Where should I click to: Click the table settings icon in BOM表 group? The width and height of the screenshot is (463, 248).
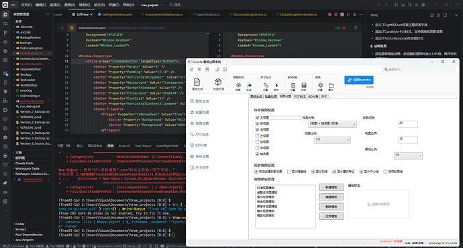[x=293, y=85]
